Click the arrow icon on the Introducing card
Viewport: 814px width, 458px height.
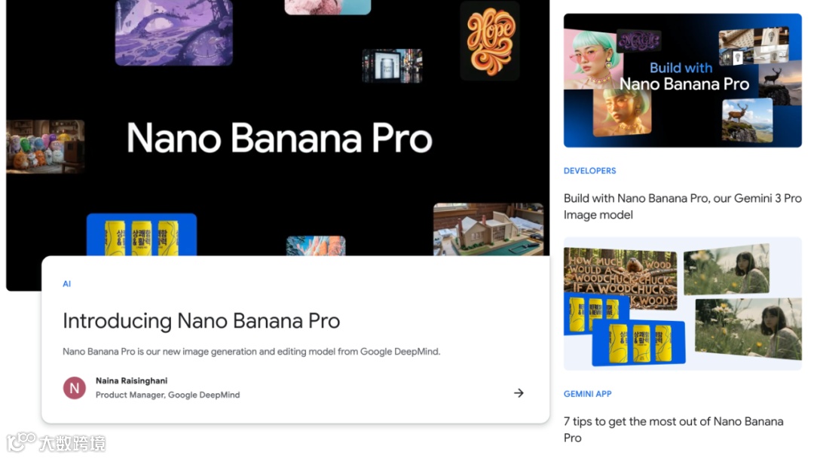point(519,393)
